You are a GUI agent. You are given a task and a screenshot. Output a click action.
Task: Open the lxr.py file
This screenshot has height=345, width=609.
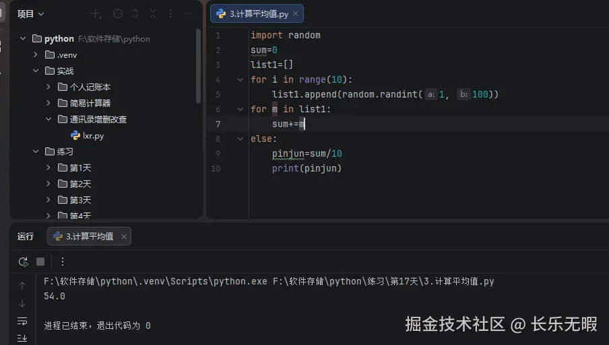tap(88, 135)
